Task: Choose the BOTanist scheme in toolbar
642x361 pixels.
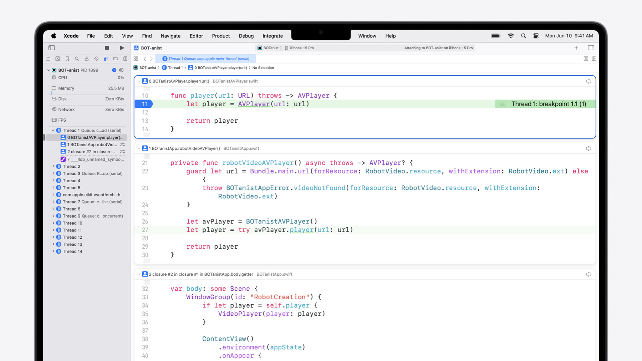Action: tap(268, 48)
